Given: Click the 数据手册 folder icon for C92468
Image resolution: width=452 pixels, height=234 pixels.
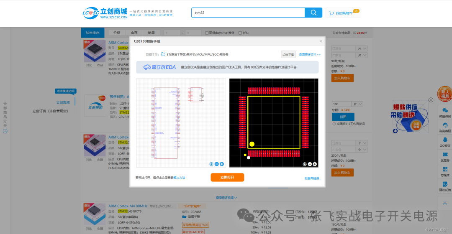Looking at the screenshot, I should (184, 217).
